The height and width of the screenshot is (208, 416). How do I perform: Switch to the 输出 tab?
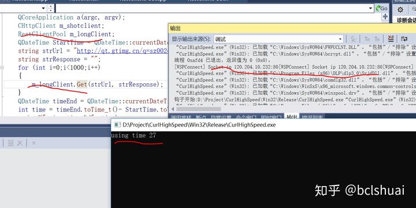[x=292, y=117]
